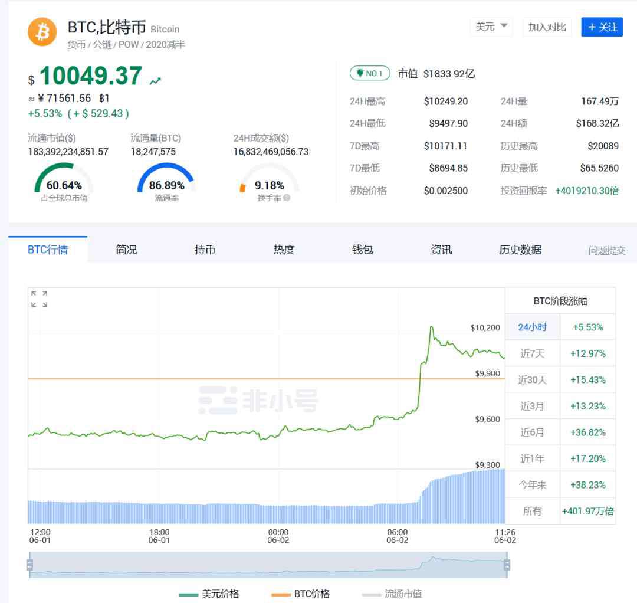The height and width of the screenshot is (603, 637).
Task: Click the 加入对比 compare button
Action: click(x=547, y=27)
